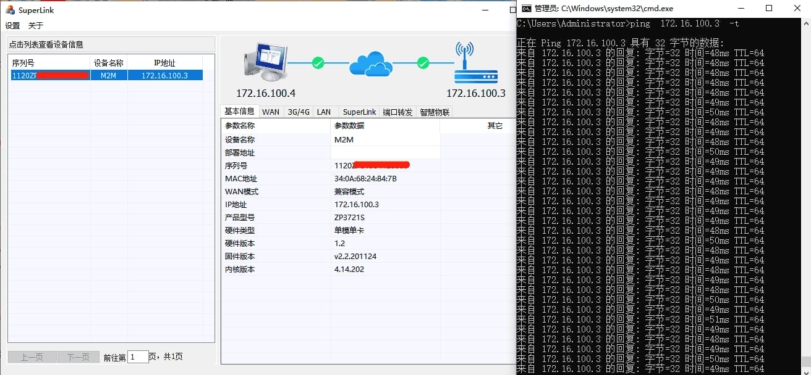Click the 下一页 button
Viewport: 811px width, 375px height.
(78, 357)
